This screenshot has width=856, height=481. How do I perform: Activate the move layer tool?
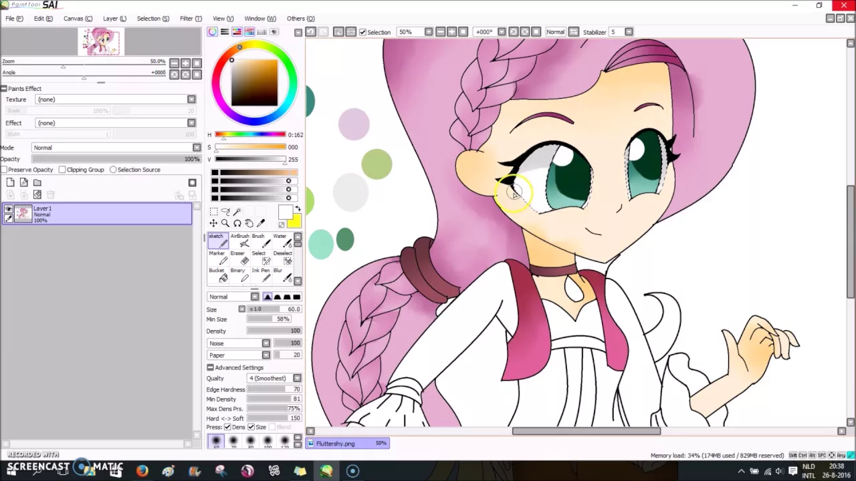(x=213, y=223)
